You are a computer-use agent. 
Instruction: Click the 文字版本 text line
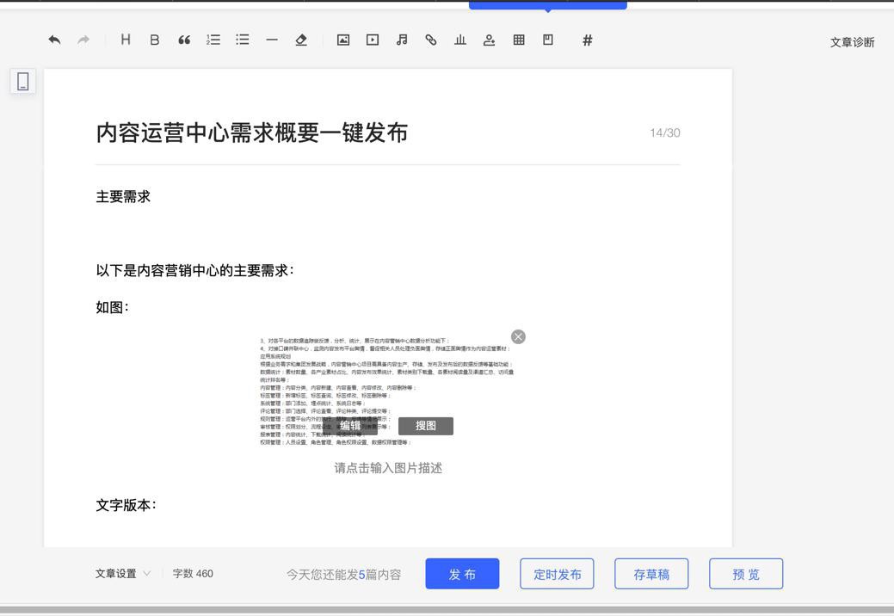click(x=126, y=505)
